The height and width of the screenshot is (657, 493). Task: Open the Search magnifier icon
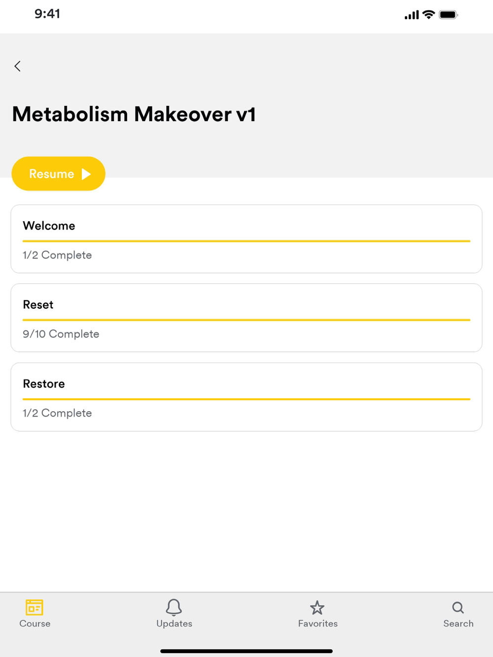(458, 607)
